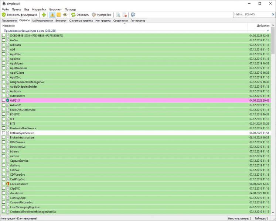276x221 pixels.
Task: Click the file icon beside AppMgmt
Action: click(8, 63)
